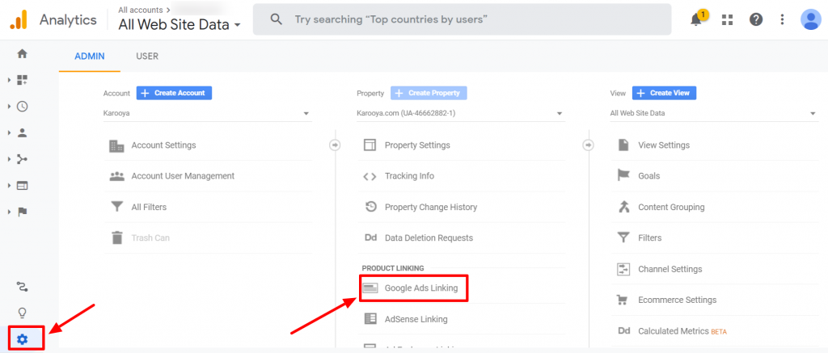
Task: Open the user profile avatar
Action: click(810, 19)
